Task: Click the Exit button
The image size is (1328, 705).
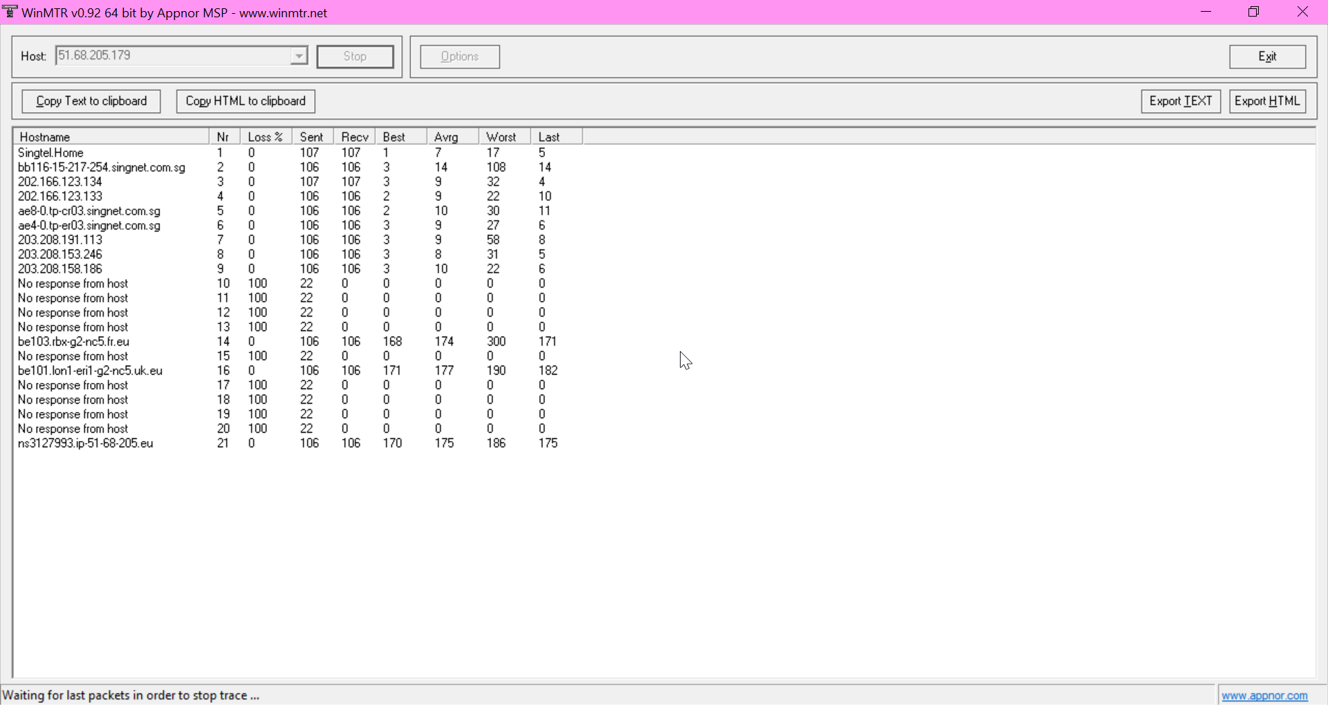Action: click(1267, 57)
